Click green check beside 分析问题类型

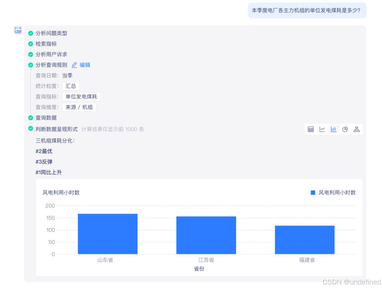click(31, 33)
